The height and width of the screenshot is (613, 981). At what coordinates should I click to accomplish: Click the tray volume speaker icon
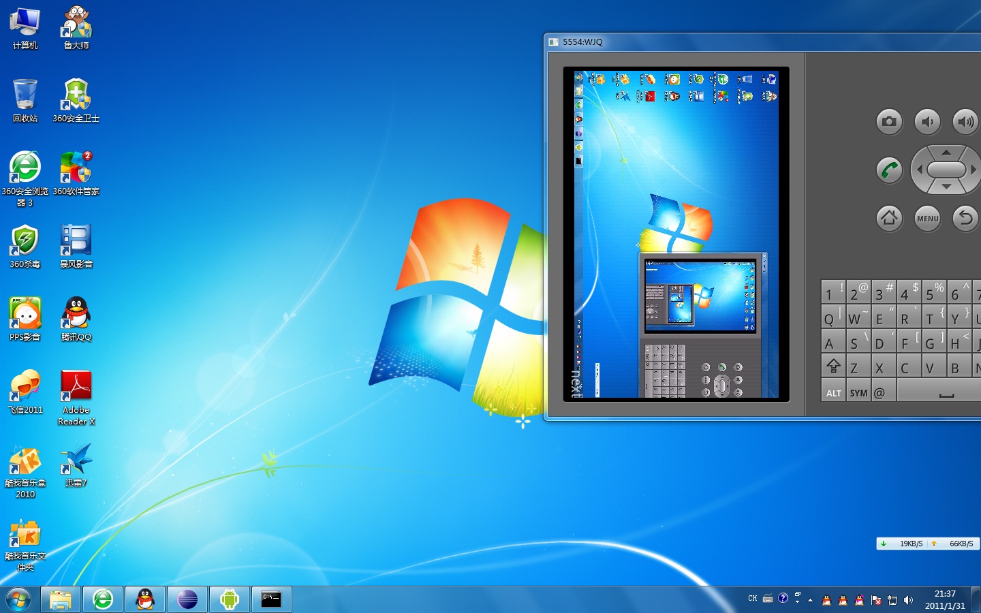908,600
